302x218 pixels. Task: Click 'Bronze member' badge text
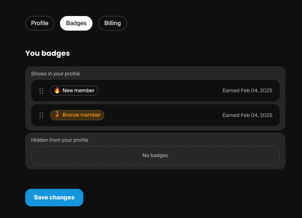click(x=82, y=115)
